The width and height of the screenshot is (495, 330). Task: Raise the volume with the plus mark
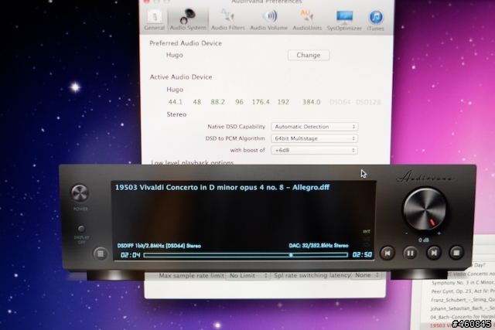pos(439,233)
